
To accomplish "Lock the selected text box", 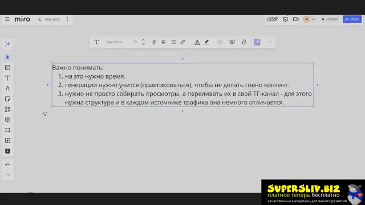I will [244, 42].
